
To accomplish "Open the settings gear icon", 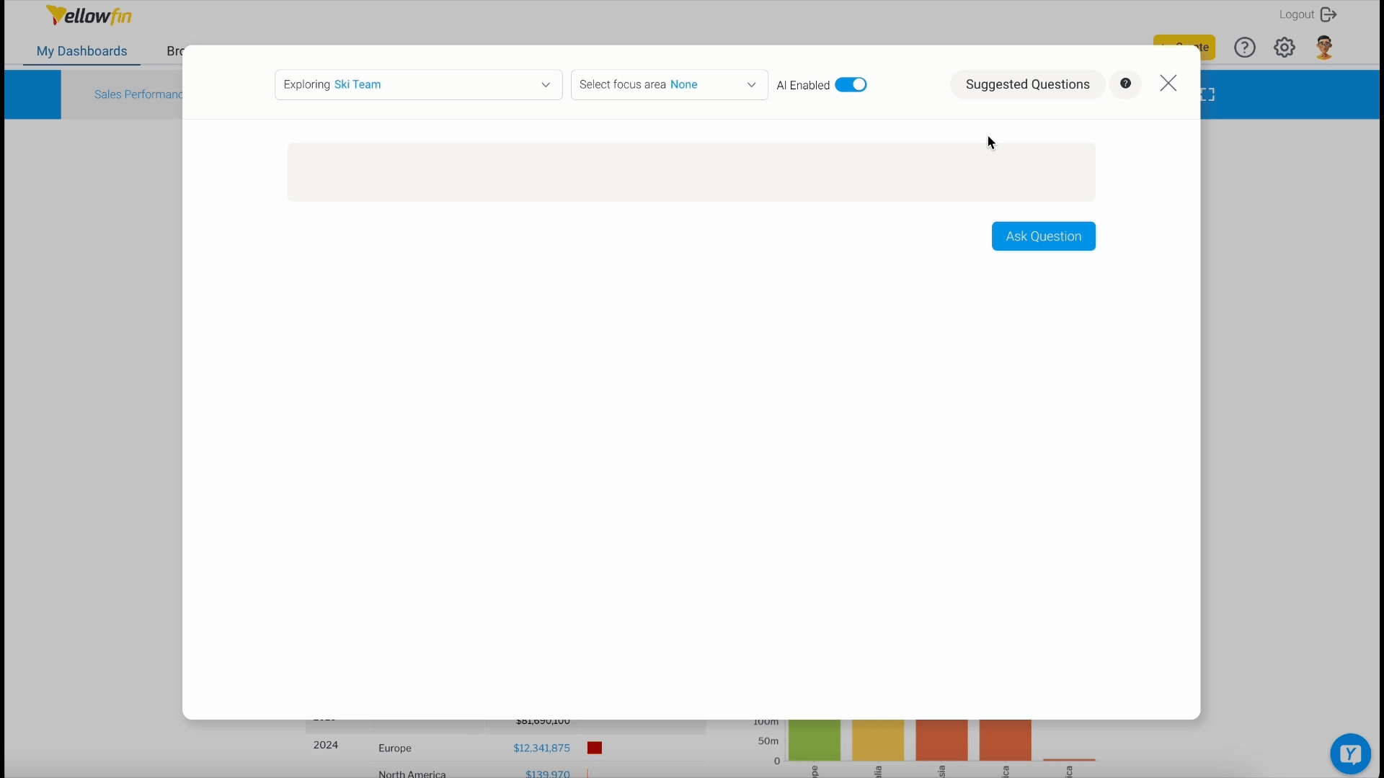I will click(x=1285, y=47).
